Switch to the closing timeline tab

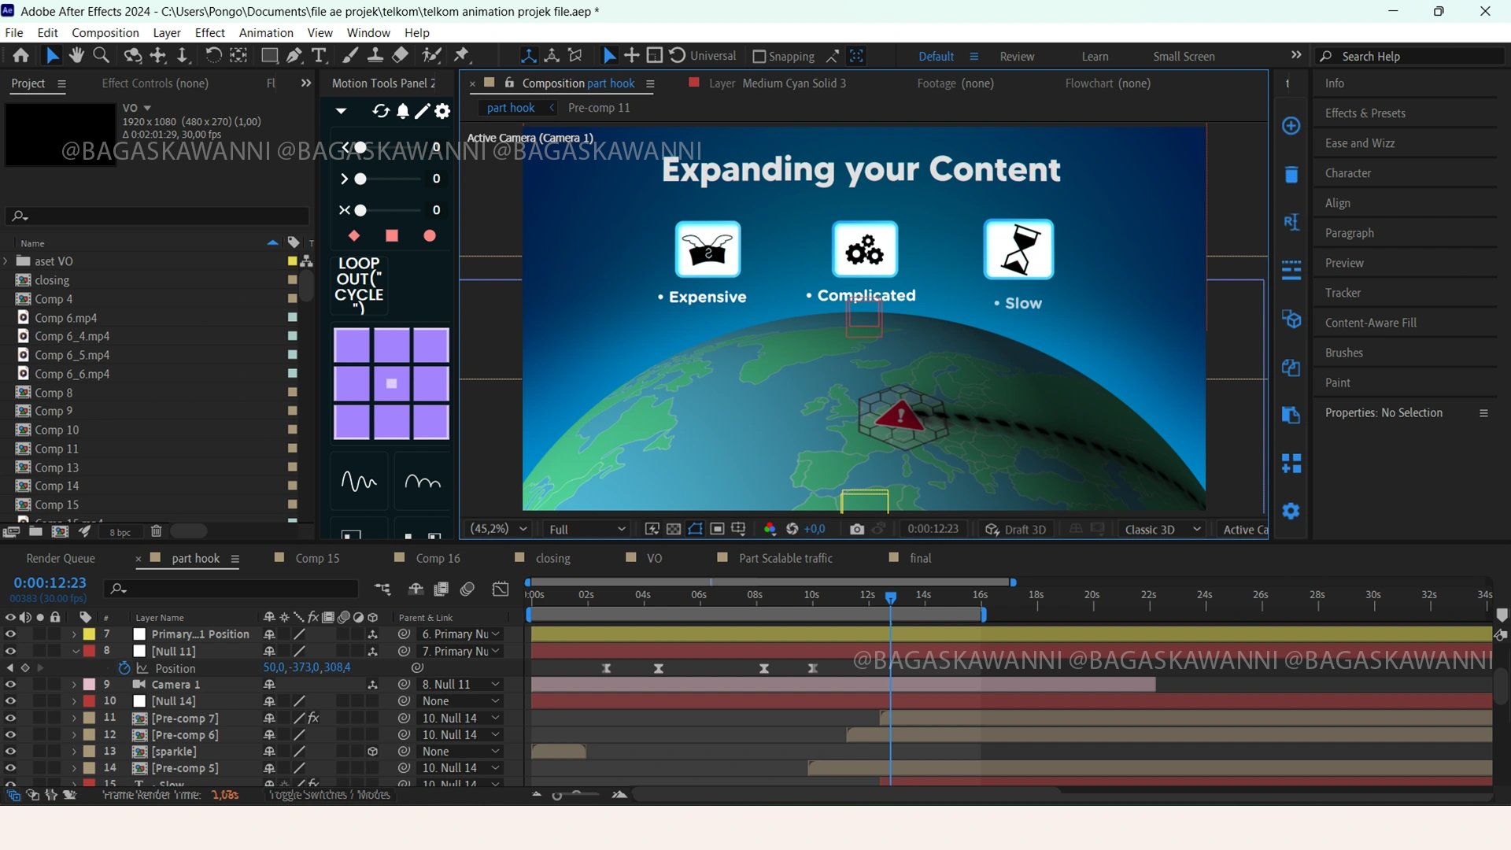pyautogui.click(x=553, y=558)
